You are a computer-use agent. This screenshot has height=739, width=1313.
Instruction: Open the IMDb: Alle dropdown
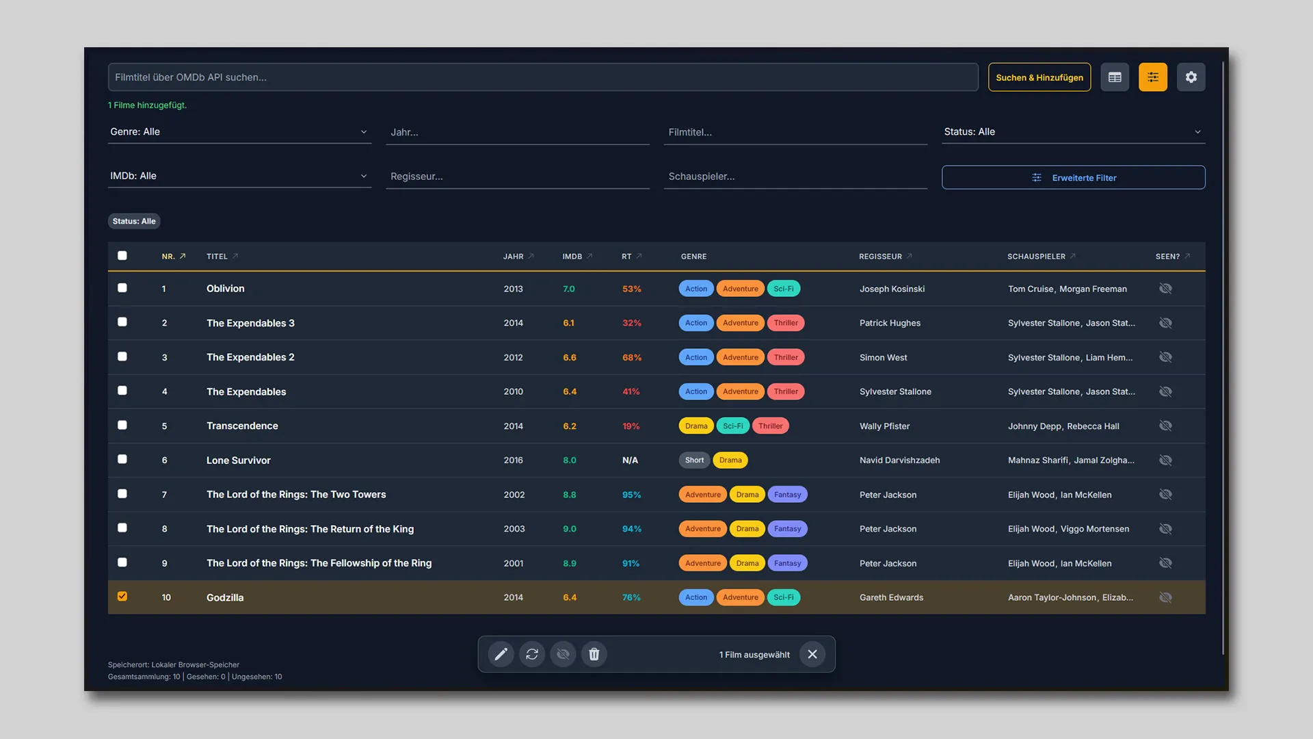tap(239, 176)
